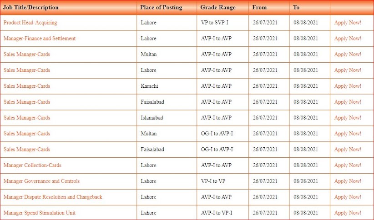The height and width of the screenshot is (220, 374).
Task: Apply for Manager Governance and Controls
Action: point(348,181)
